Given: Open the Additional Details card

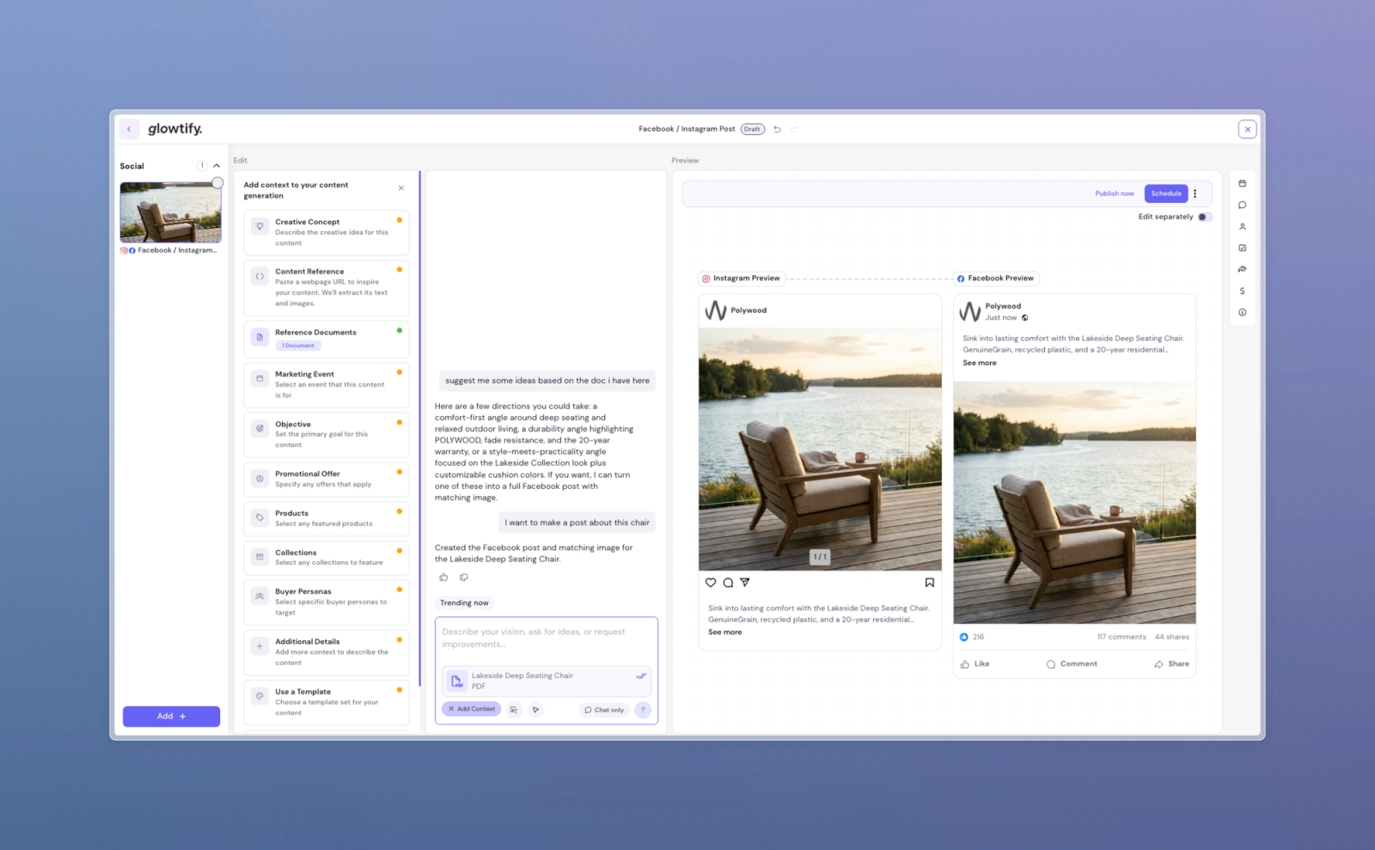Looking at the screenshot, I should 326,651.
